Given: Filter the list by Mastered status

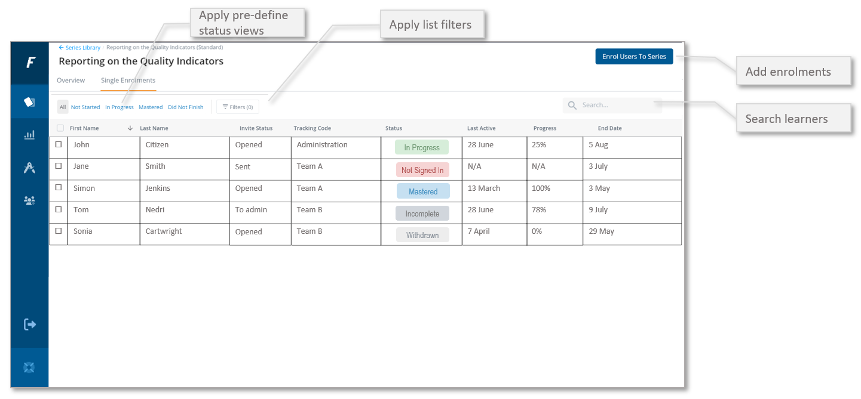Looking at the screenshot, I should click(x=151, y=107).
